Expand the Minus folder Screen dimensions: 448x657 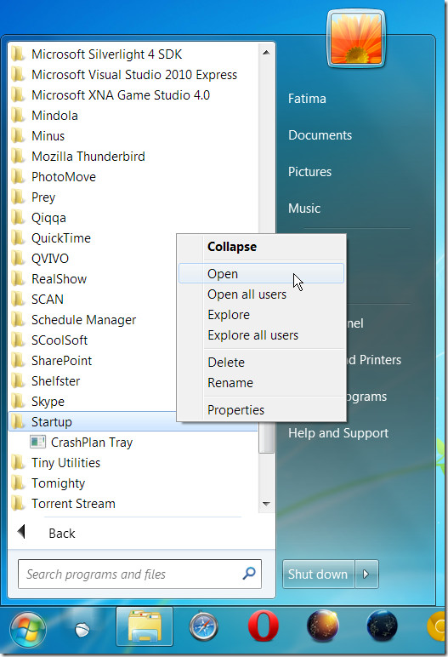click(x=48, y=136)
